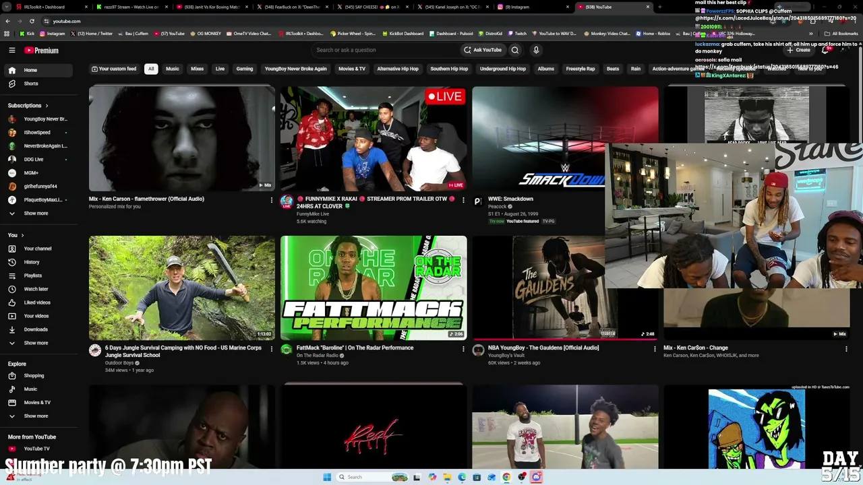The width and height of the screenshot is (863, 485).
Task: Click Your custom feed button
Action: click(x=114, y=69)
